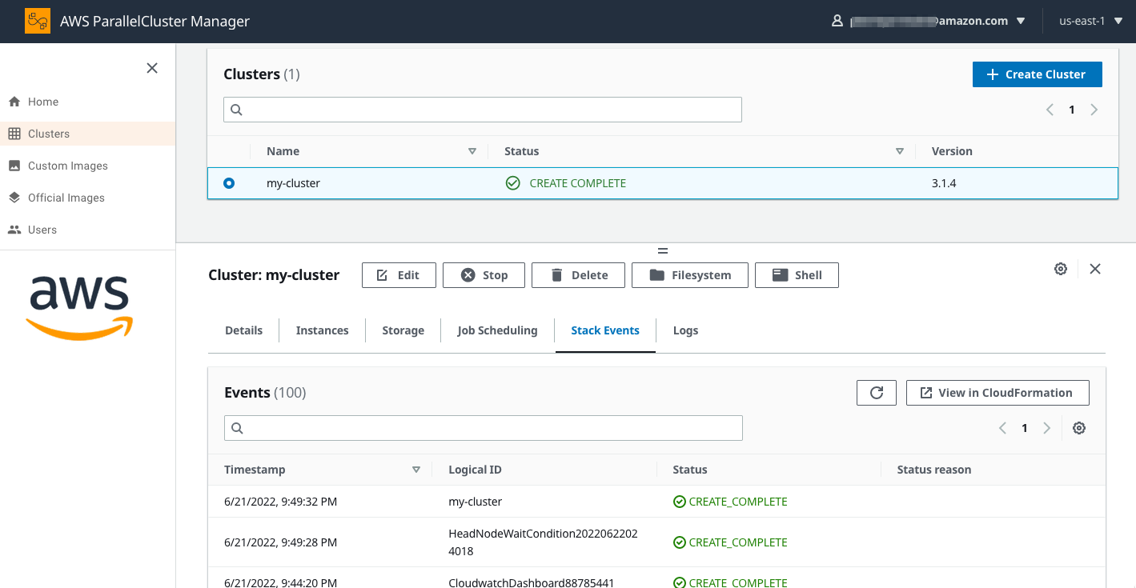Sort events by Timestamp column arrow
Image resolution: width=1136 pixels, height=588 pixels.
[416, 470]
